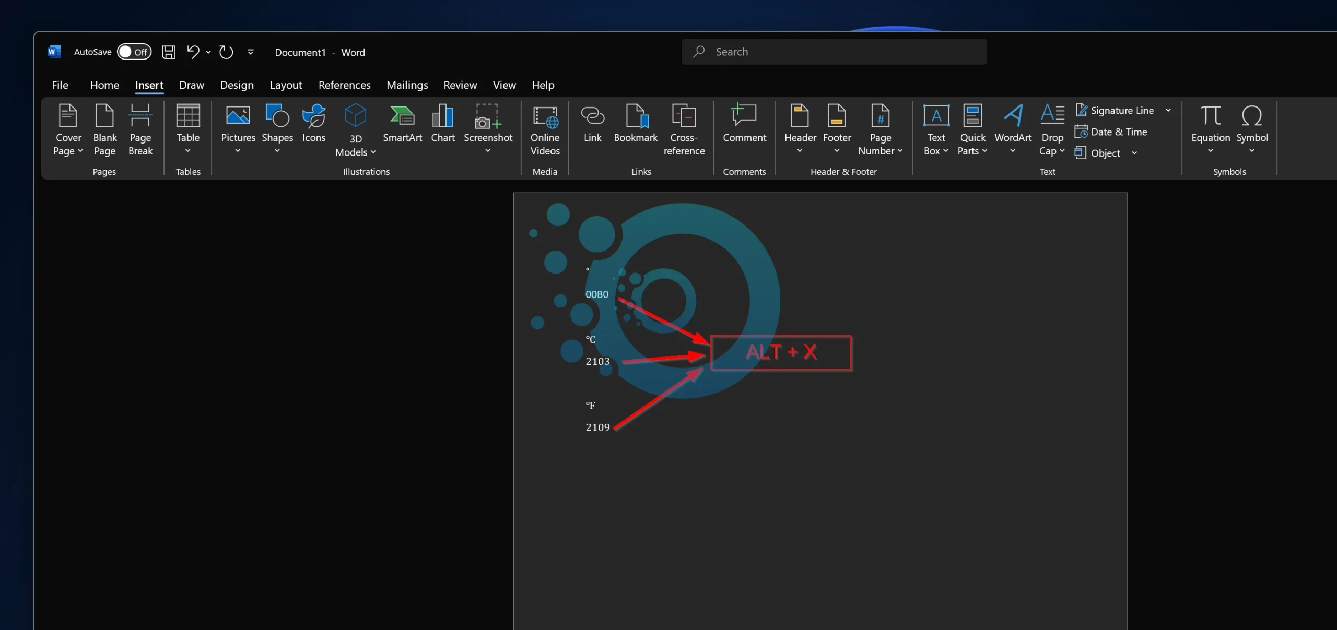Image resolution: width=1337 pixels, height=630 pixels.
Task: Open the Header dropdown
Action: click(800, 129)
